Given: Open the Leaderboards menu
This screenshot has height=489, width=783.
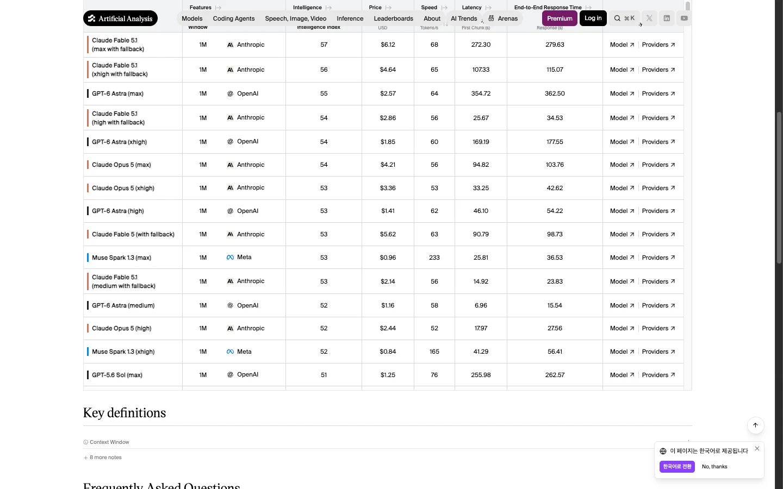Looking at the screenshot, I should pos(394,18).
